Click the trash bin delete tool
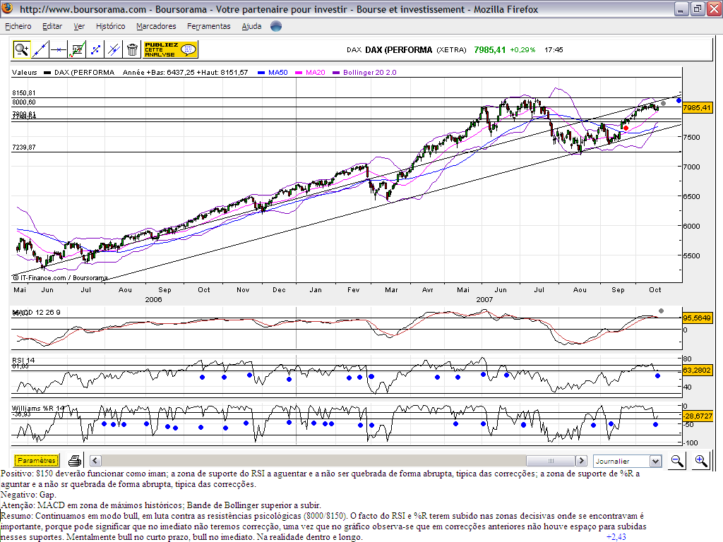This screenshot has width=723, height=542. pyautogui.click(x=132, y=49)
